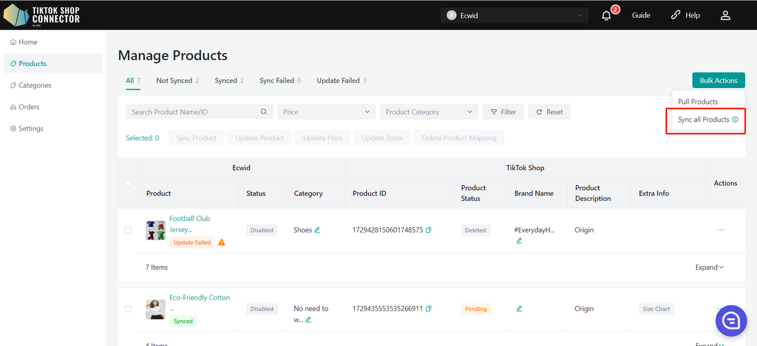The width and height of the screenshot is (757, 346).
Task: Open the Football Club Jersey product link
Action: click(190, 224)
